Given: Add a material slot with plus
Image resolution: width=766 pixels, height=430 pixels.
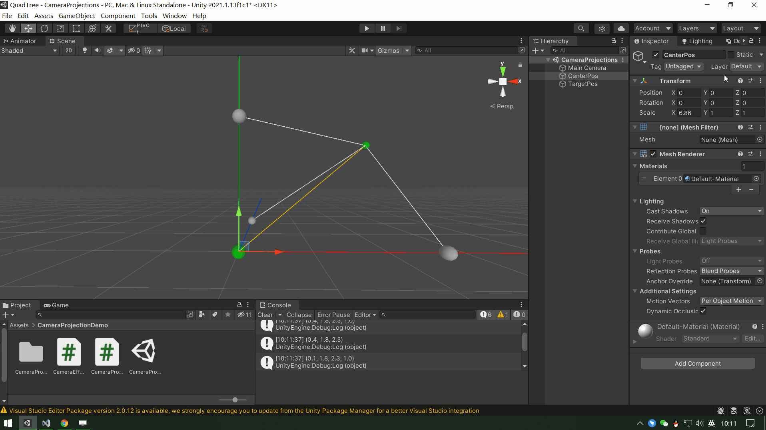Looking at the screenshot, I should pos(739,189).
